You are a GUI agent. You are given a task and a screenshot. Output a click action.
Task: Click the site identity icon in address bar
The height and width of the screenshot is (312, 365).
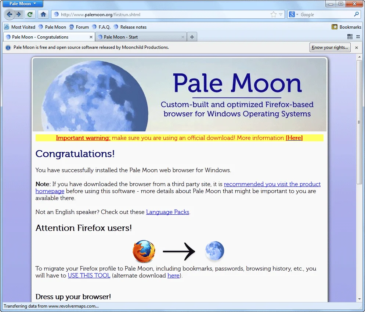click(56, 14)
